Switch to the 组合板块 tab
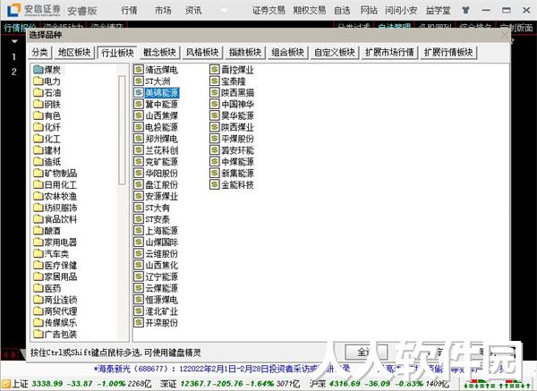Viewport: 537px width, 391px height. (287, 53)
